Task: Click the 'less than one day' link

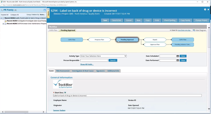Action: click(184, 30)
